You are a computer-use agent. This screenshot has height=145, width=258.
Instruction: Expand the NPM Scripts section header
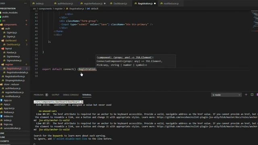[x=5, y=141]
